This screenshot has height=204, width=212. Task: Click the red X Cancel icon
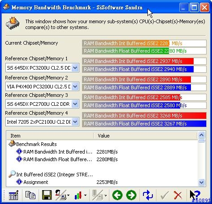point(178,195)
